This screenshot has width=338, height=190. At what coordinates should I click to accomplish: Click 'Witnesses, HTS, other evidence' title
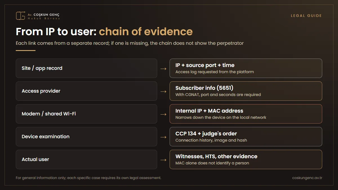coord(216,157)
